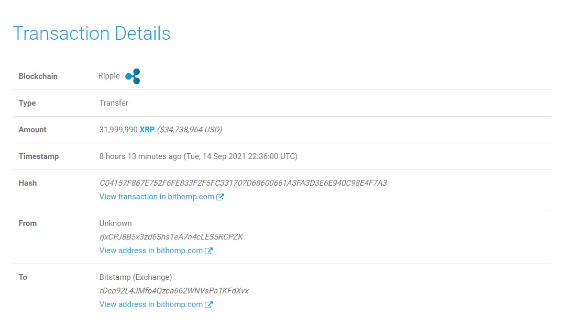Click the Timestamp row label
This screenshot has height=329, width=572.
pyautogui.click(x=39, y=157)
